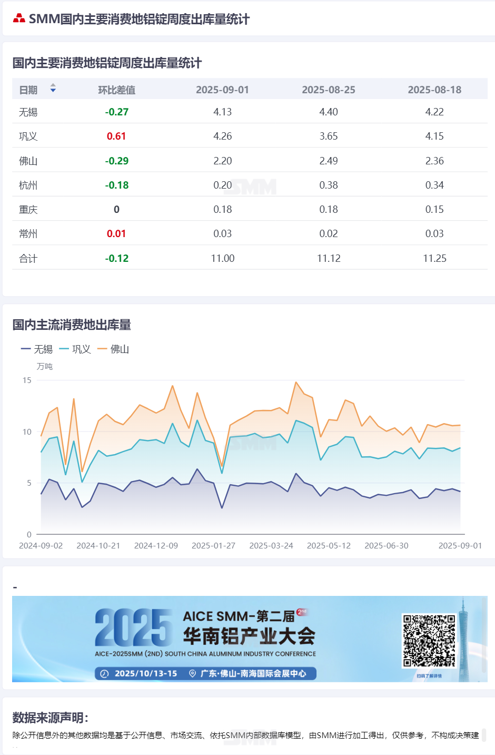495x755 pixels.
Task: Select the 巩义 row label
Action: pyautogui.click(x=28, y=136)
